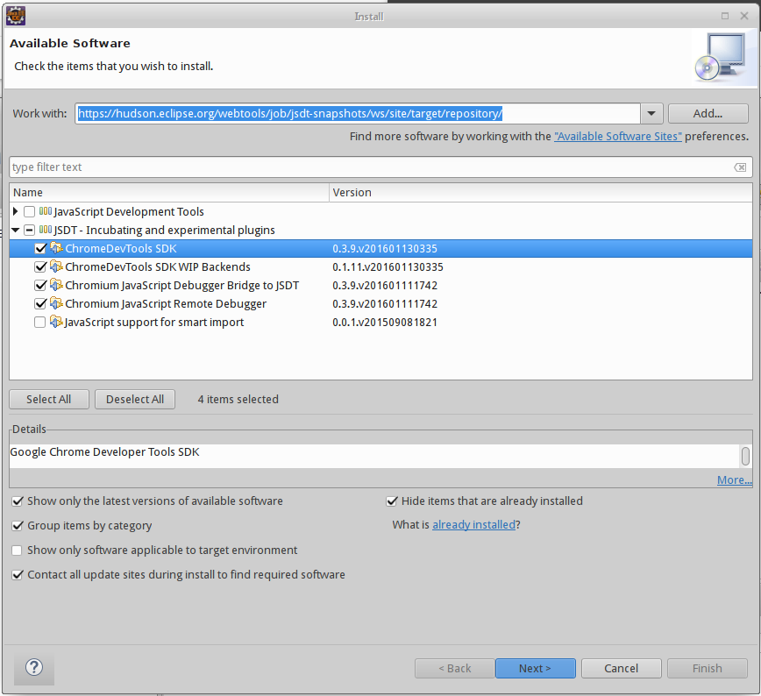Click the ChromeDevTools SDK WIP Backends feature icon
761x696 pixels.
coord(56,266)
